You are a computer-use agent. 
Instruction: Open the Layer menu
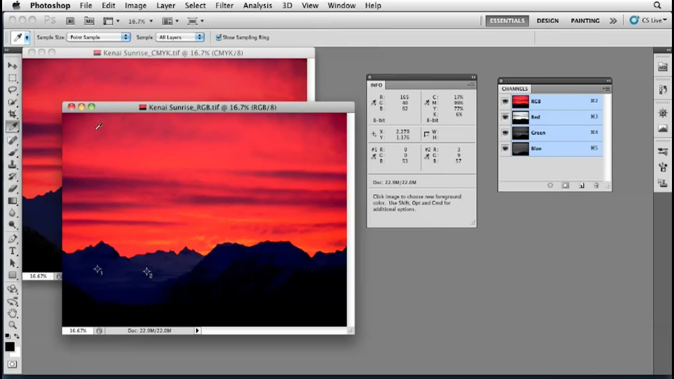pos(166,6)
